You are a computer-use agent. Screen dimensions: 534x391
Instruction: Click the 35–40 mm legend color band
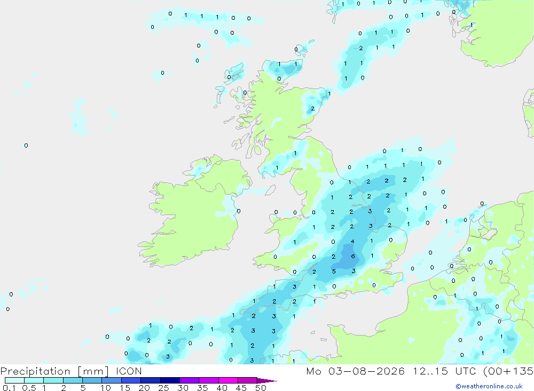pos(209,380)
